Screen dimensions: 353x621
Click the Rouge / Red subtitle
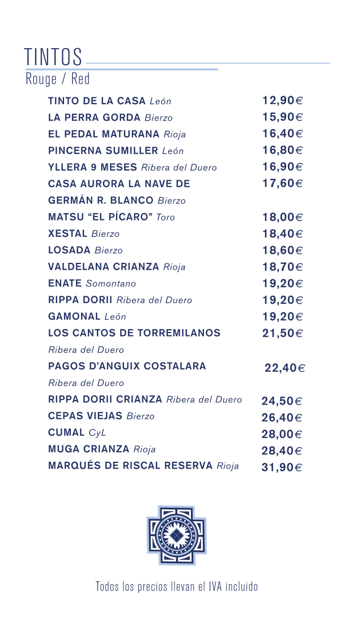[x=58, y=79]
